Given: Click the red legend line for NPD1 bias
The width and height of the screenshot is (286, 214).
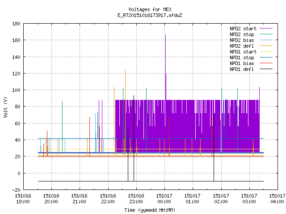Looking at the screenshot, I should click(x=266, y=63).
